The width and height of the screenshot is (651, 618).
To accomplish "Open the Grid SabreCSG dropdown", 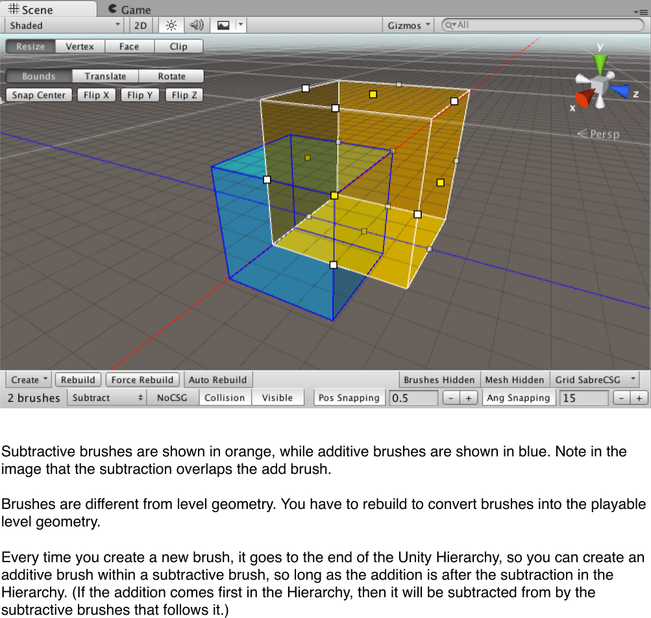I will [x=595, y=380].
